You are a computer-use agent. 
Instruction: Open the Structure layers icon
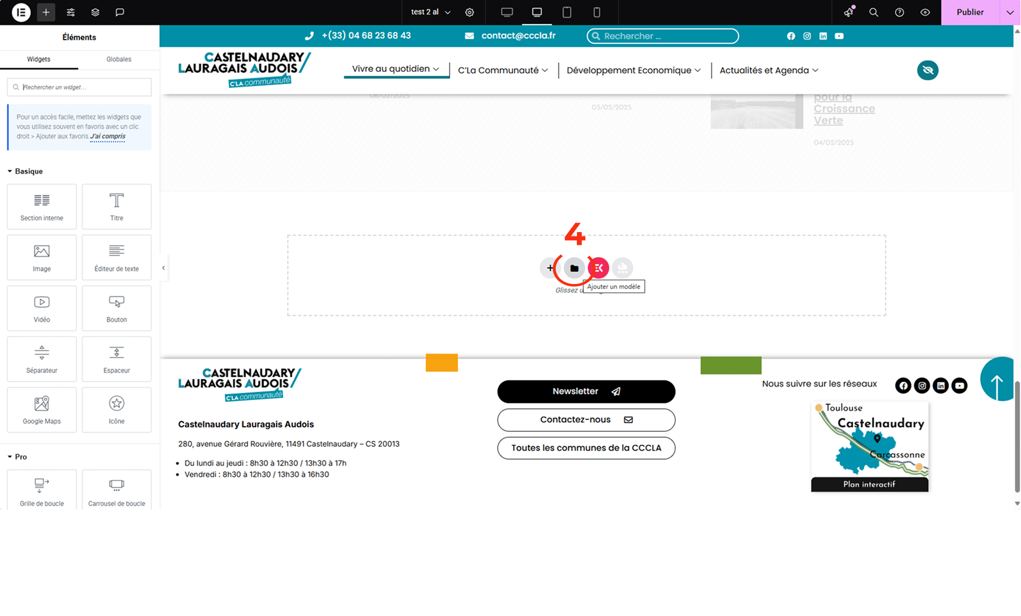[95, 12]
